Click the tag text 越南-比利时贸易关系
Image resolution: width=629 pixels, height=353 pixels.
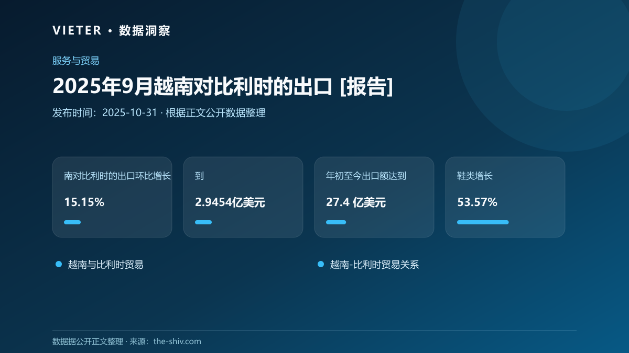[374, 265]
